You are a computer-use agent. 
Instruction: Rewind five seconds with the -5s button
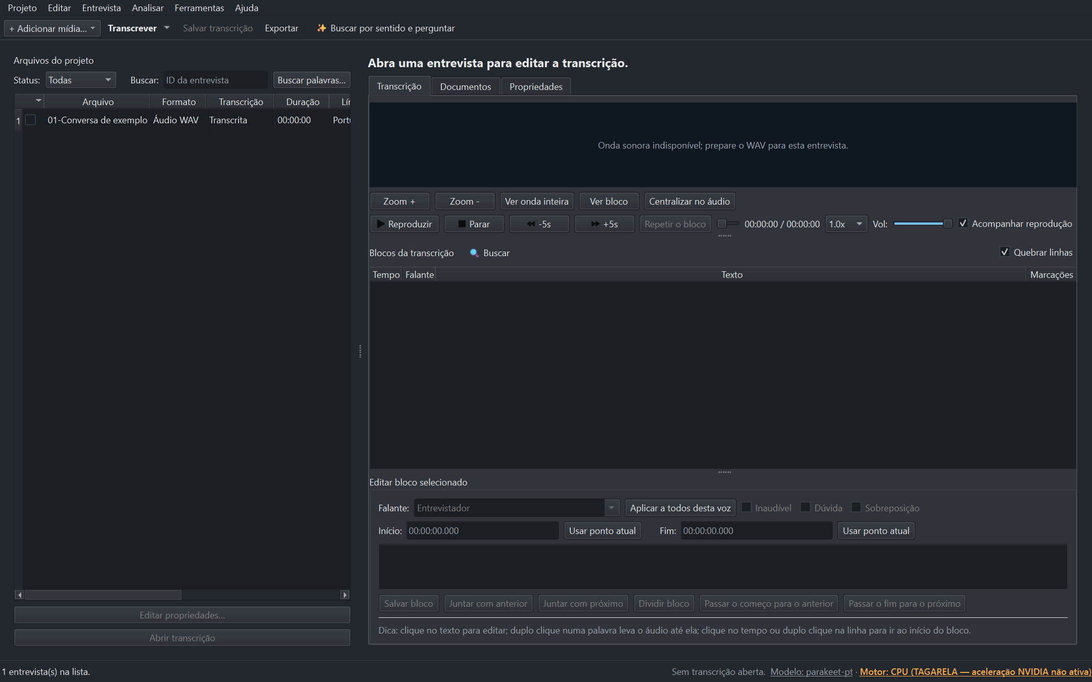coord(539,224)
